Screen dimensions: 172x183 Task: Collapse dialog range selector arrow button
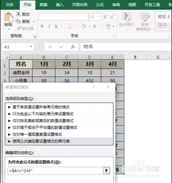coord(106,171)
